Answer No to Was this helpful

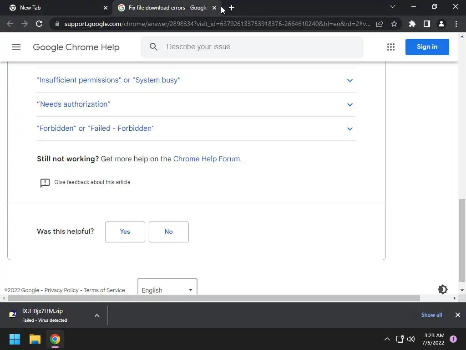(169, 232)
